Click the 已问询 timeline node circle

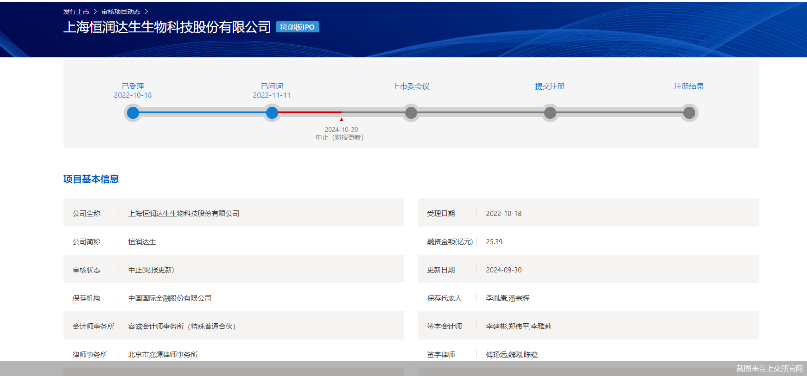pyautogui.click(x=272, y=113)
